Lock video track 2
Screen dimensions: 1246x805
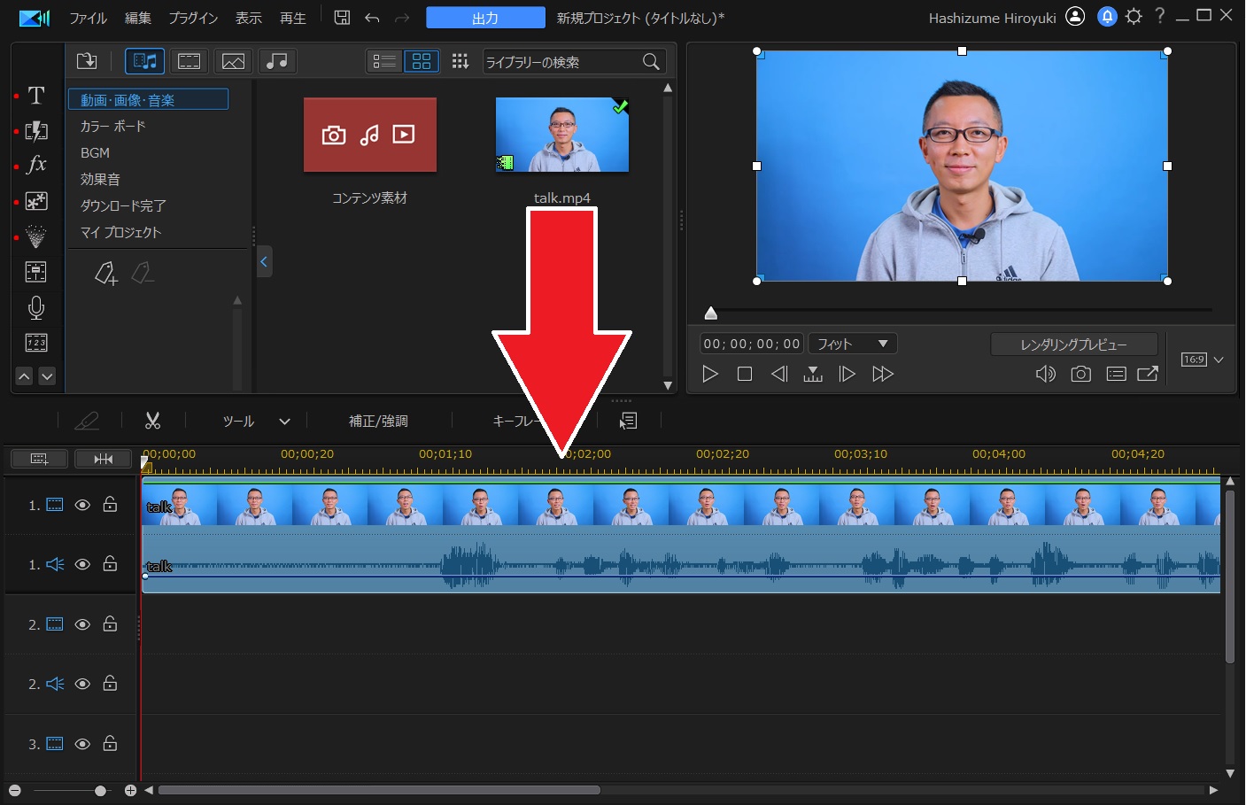[x=110, y=623]
